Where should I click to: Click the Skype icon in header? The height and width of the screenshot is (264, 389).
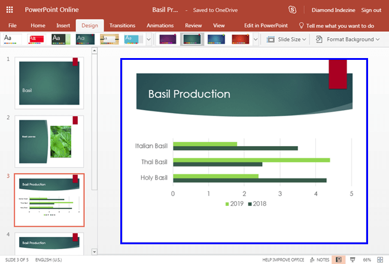292,10
